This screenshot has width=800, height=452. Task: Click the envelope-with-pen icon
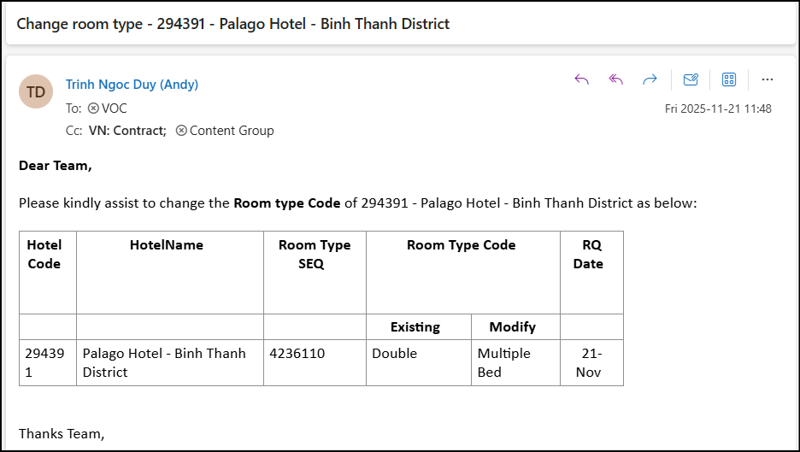(691, 79)
